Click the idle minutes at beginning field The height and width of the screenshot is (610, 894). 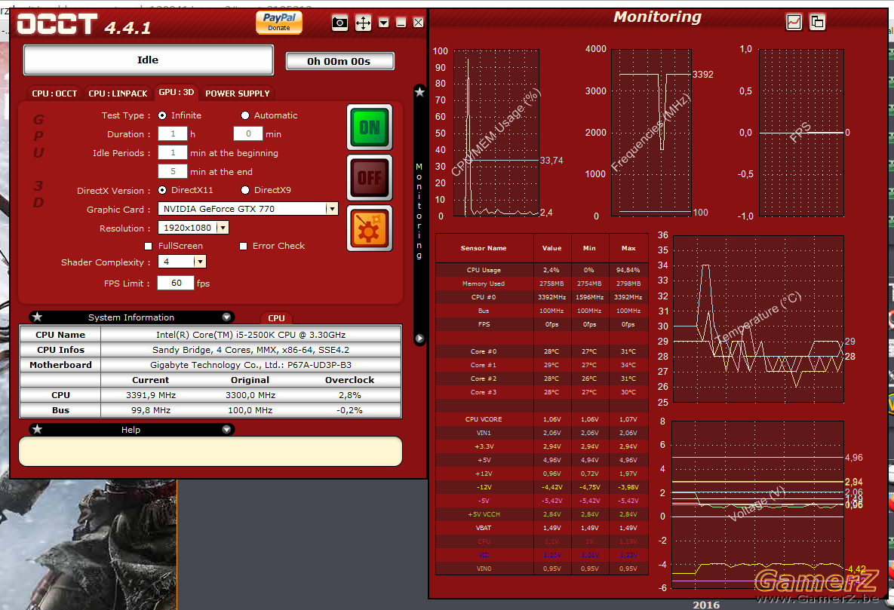tap(173, 153)
